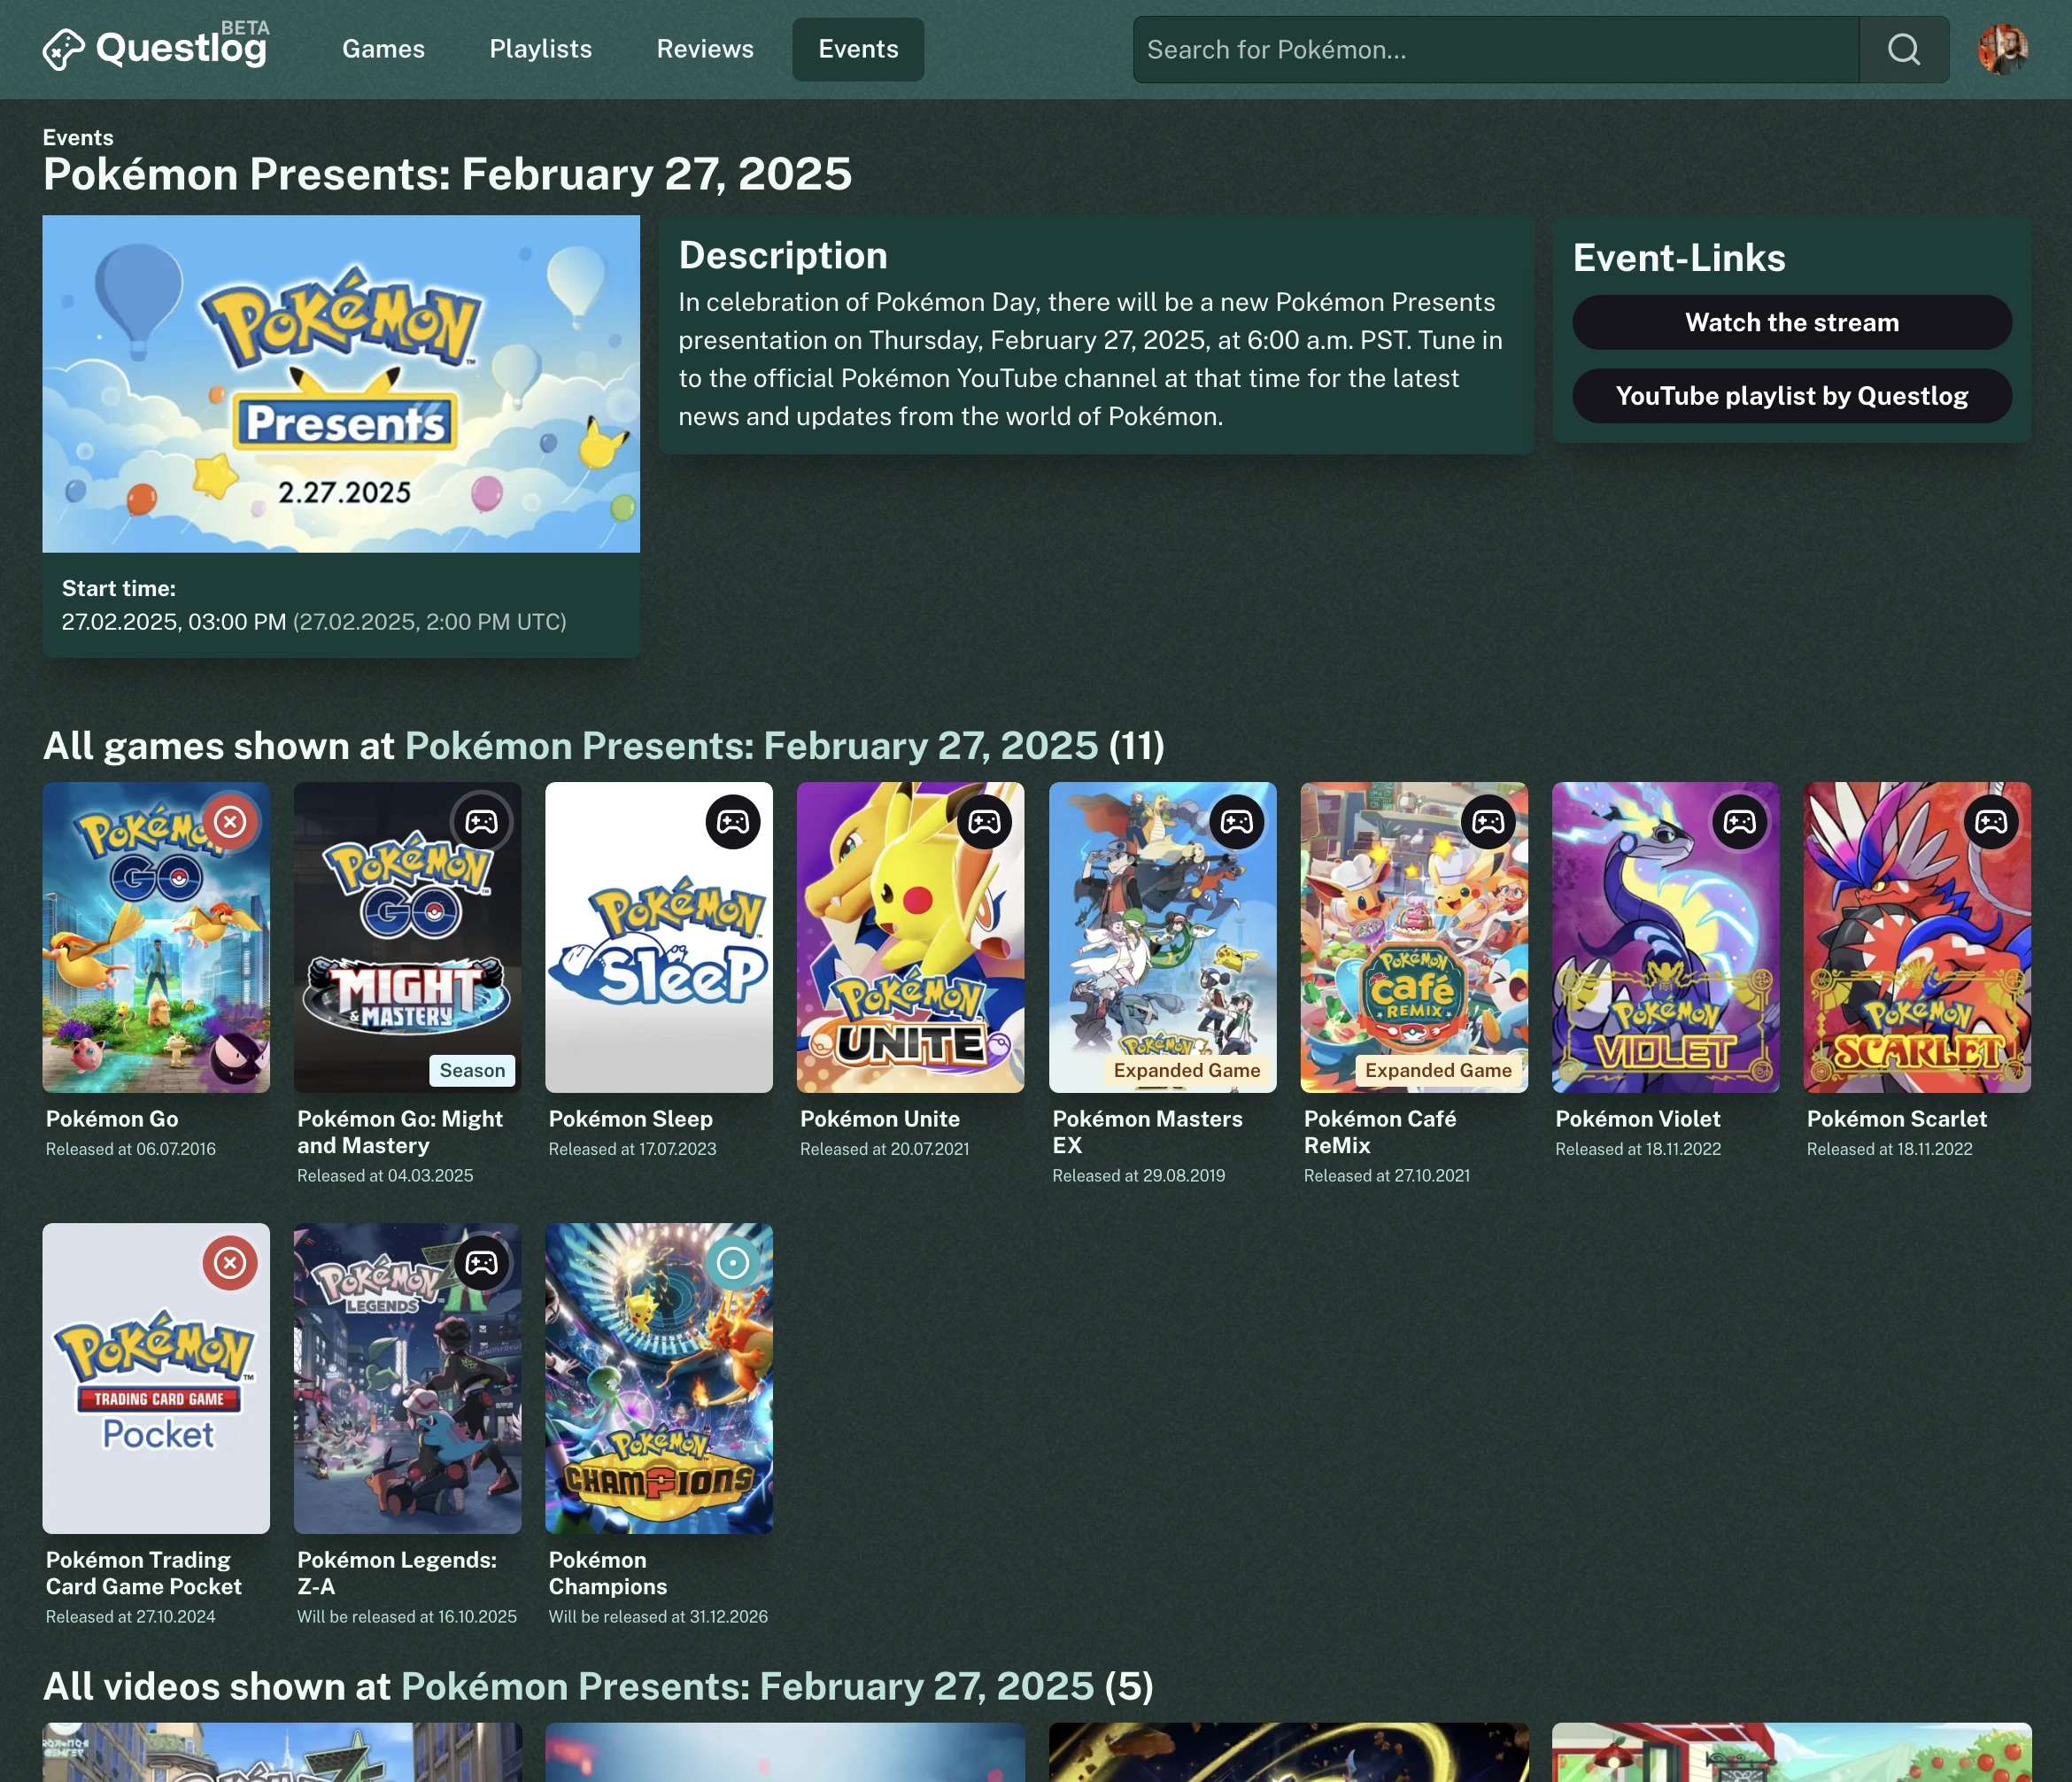Click the search magnifier icon
Viewport: 2072px width, 1782px height.
(1904, 49)
